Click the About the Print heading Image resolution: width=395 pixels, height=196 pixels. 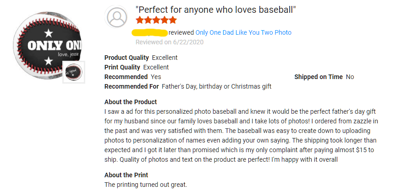click(x=126, y=175)
